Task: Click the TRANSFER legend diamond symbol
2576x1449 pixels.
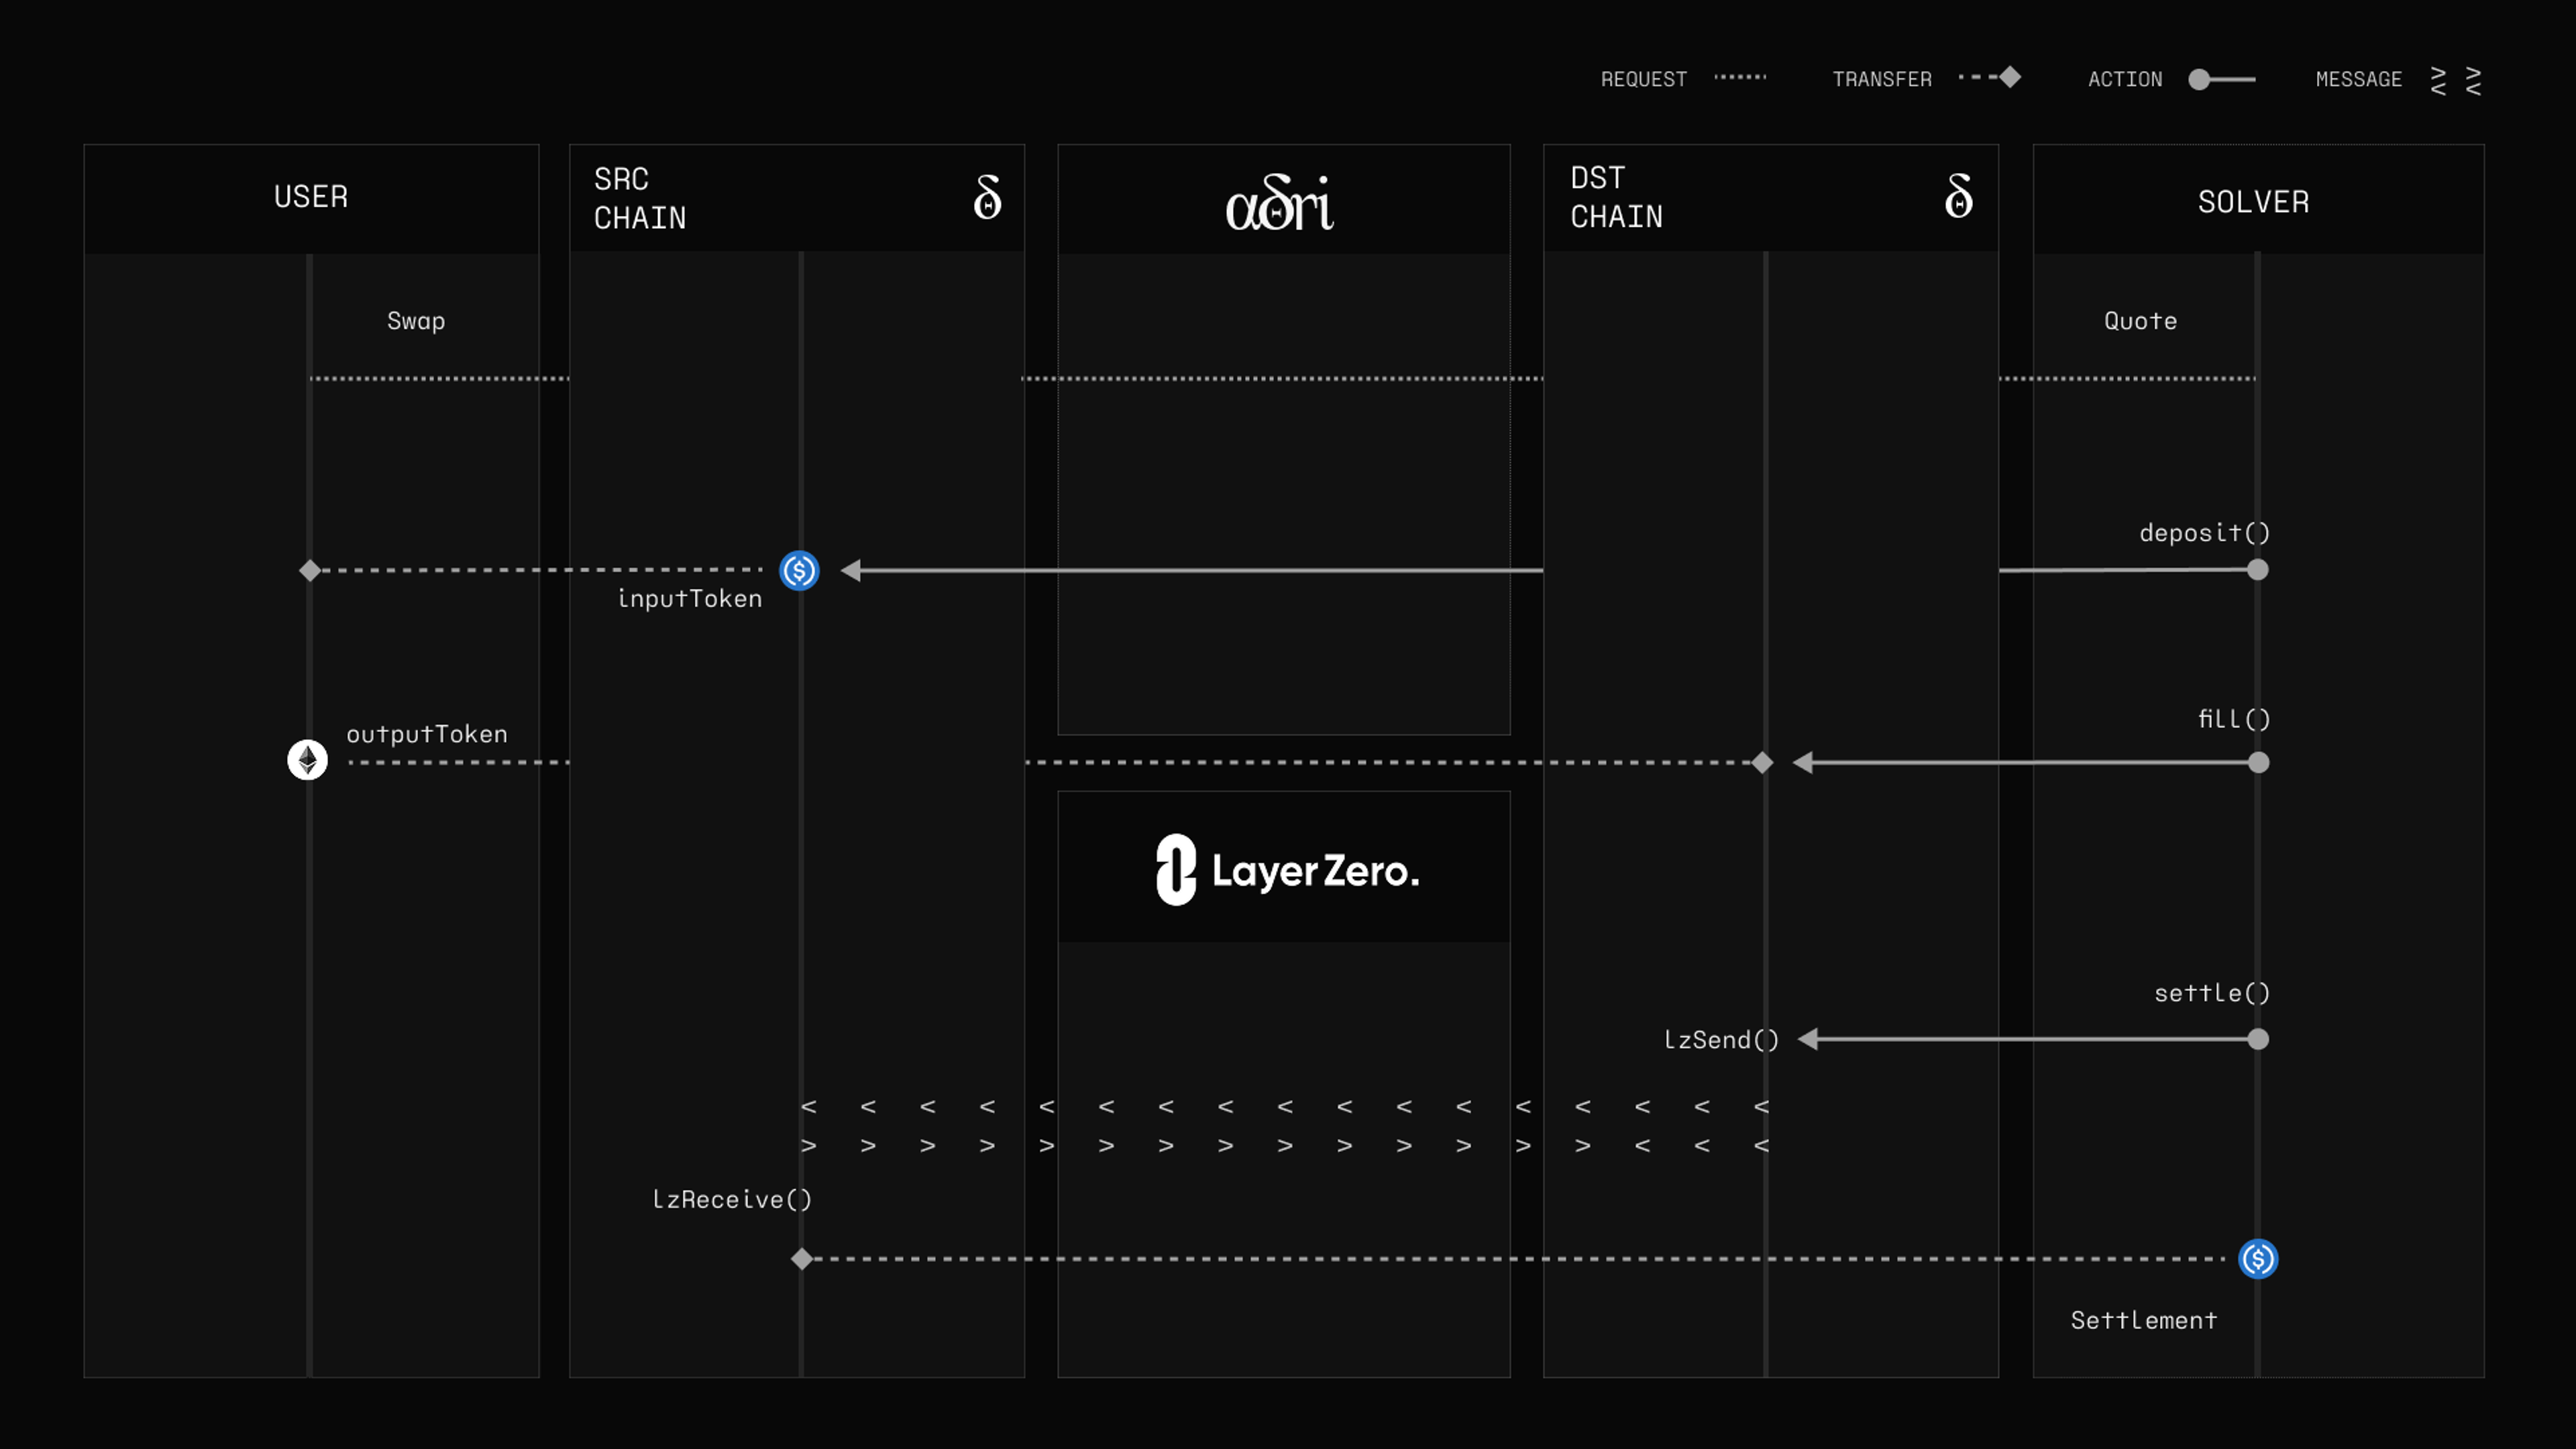Action: point(2010,77)
